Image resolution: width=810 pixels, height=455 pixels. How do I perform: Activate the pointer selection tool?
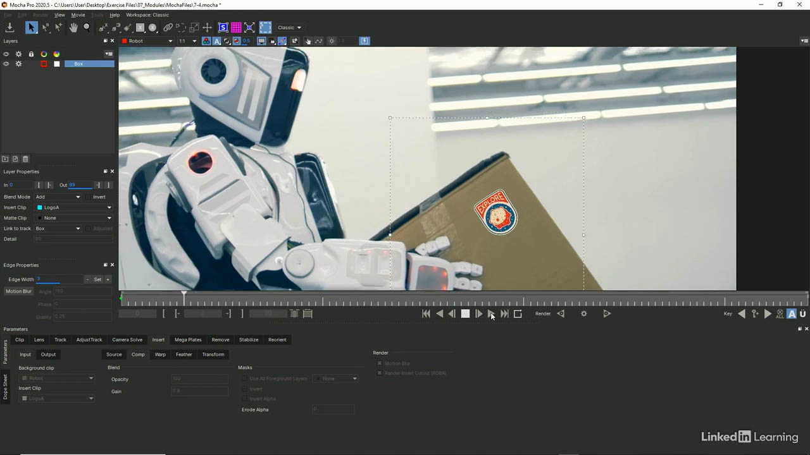[31, 28]
